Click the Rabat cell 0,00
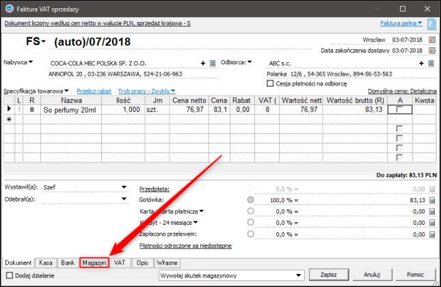 (x=243, y=109)
